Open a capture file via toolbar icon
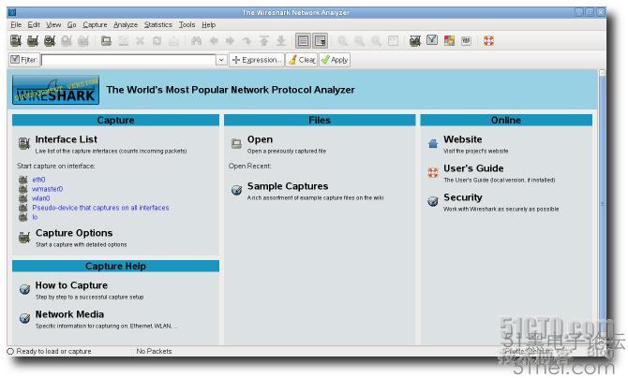This screenshot has width=628, height=378. point(106,40)
